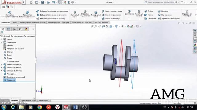Viewport: 197px width, 110px height.
Task: Choose Бобышка/основание по сечениям
Action: coord(51,15)
